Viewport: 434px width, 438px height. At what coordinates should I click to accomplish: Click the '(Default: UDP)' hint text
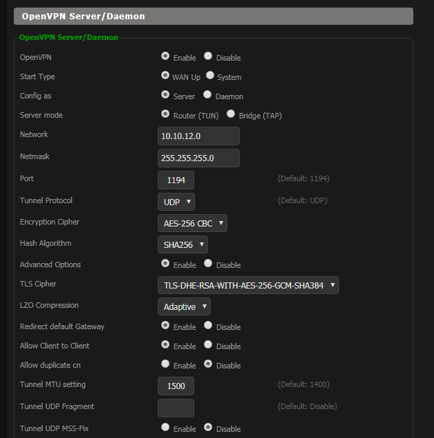click(302, 200)
